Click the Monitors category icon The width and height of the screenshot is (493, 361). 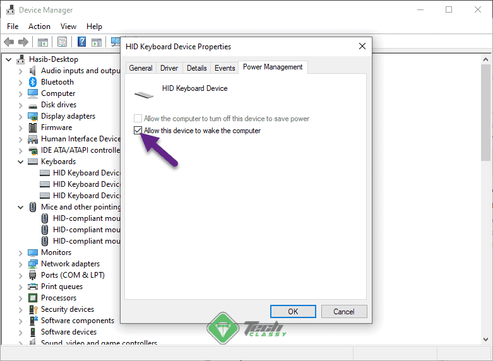coord(33,252)
